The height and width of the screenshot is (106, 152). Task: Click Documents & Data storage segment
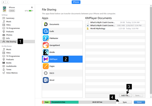[65, 102]
